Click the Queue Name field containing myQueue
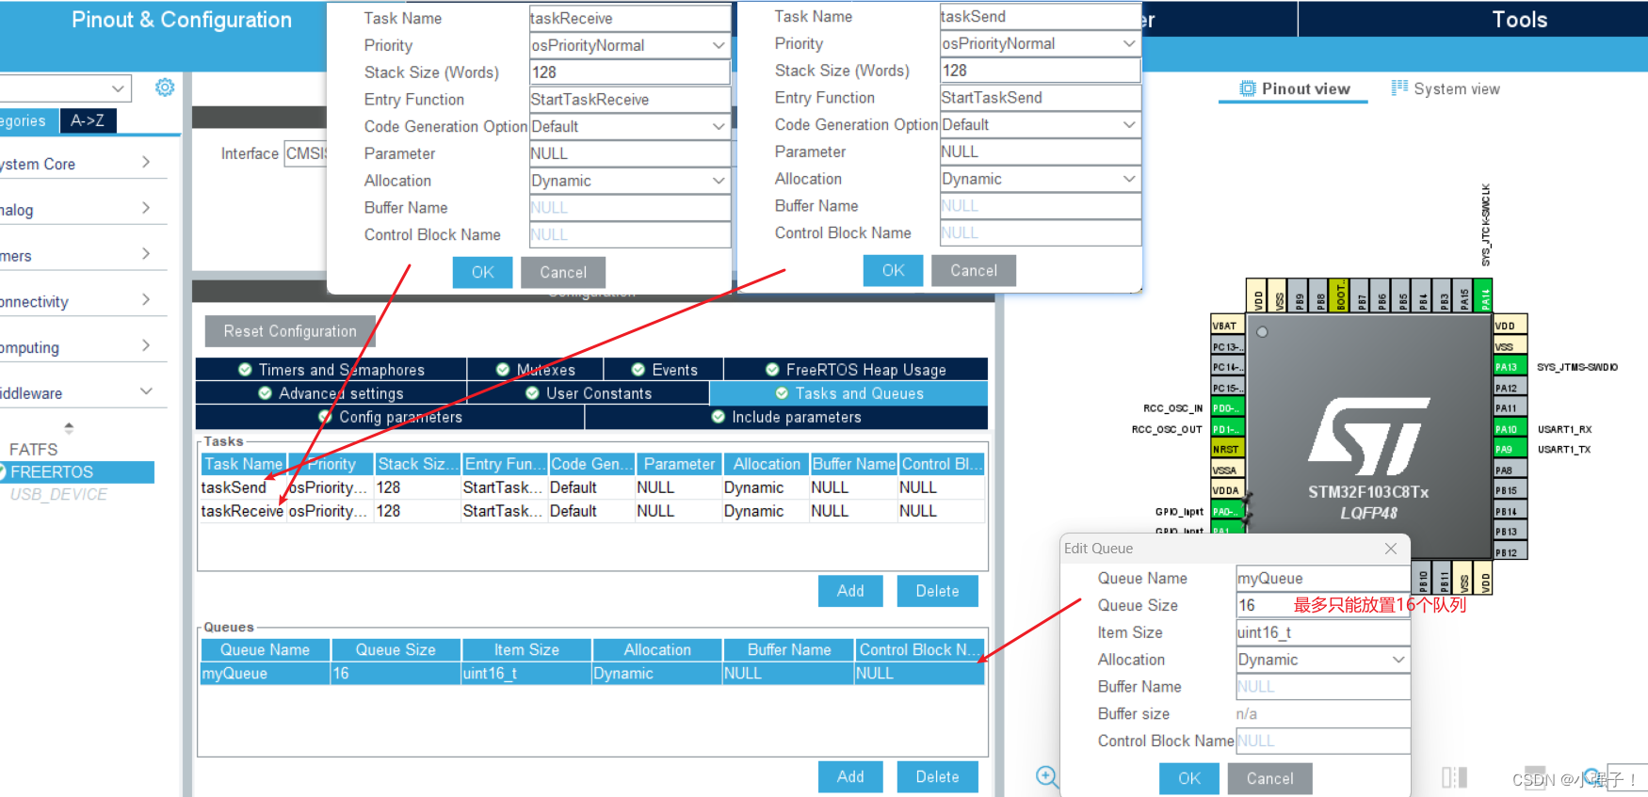The width and height of the screenshot is (1648, 797). (1322, 579)
